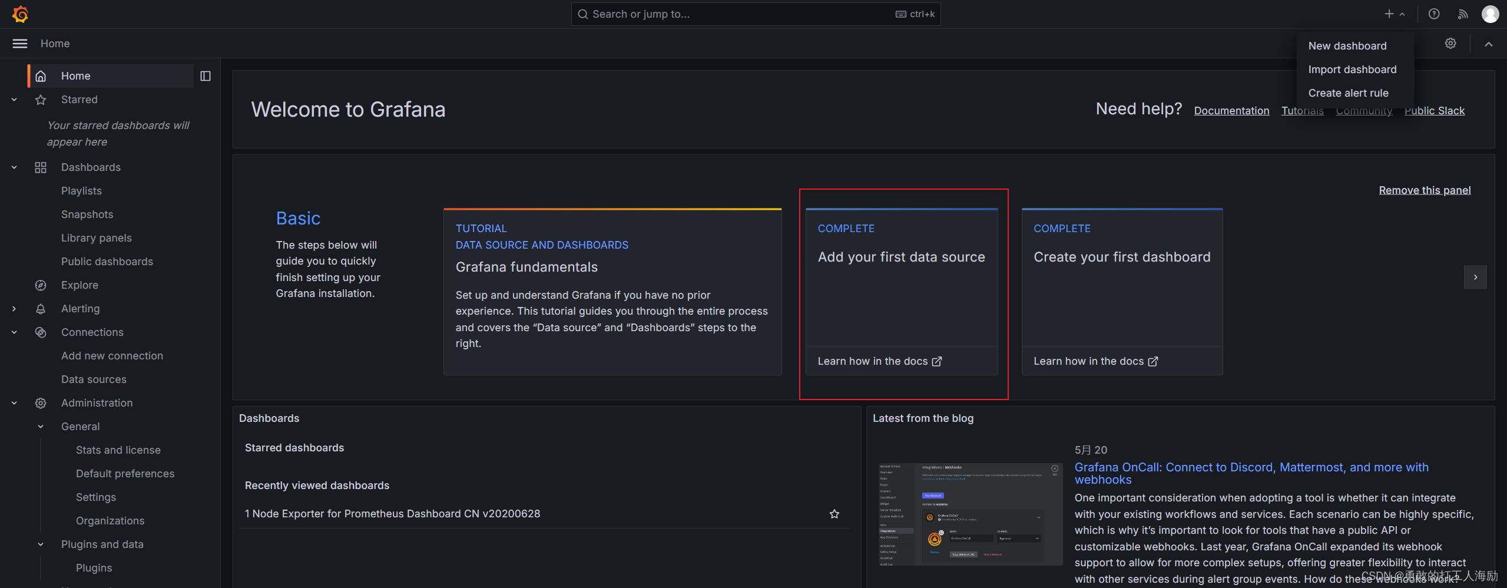Open Default preferences page
This screenshot has width=1507, height=588.
click(x=125, y=474)
